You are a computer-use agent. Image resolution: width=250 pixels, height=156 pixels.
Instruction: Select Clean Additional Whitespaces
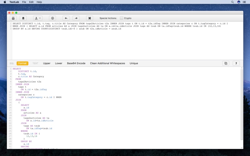tap(107, 63)
